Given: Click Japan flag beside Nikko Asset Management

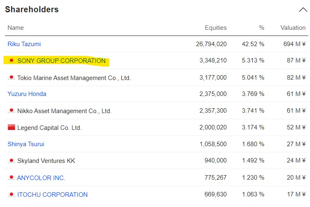Looking at the screenshot, I should (x=11, y=111).
